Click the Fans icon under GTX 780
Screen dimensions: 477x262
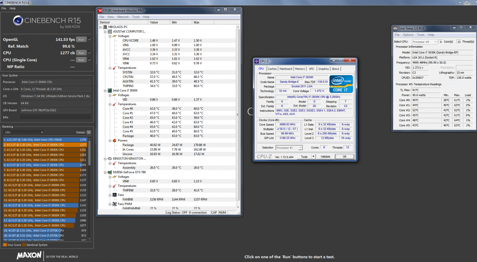(x=114, y=195)
